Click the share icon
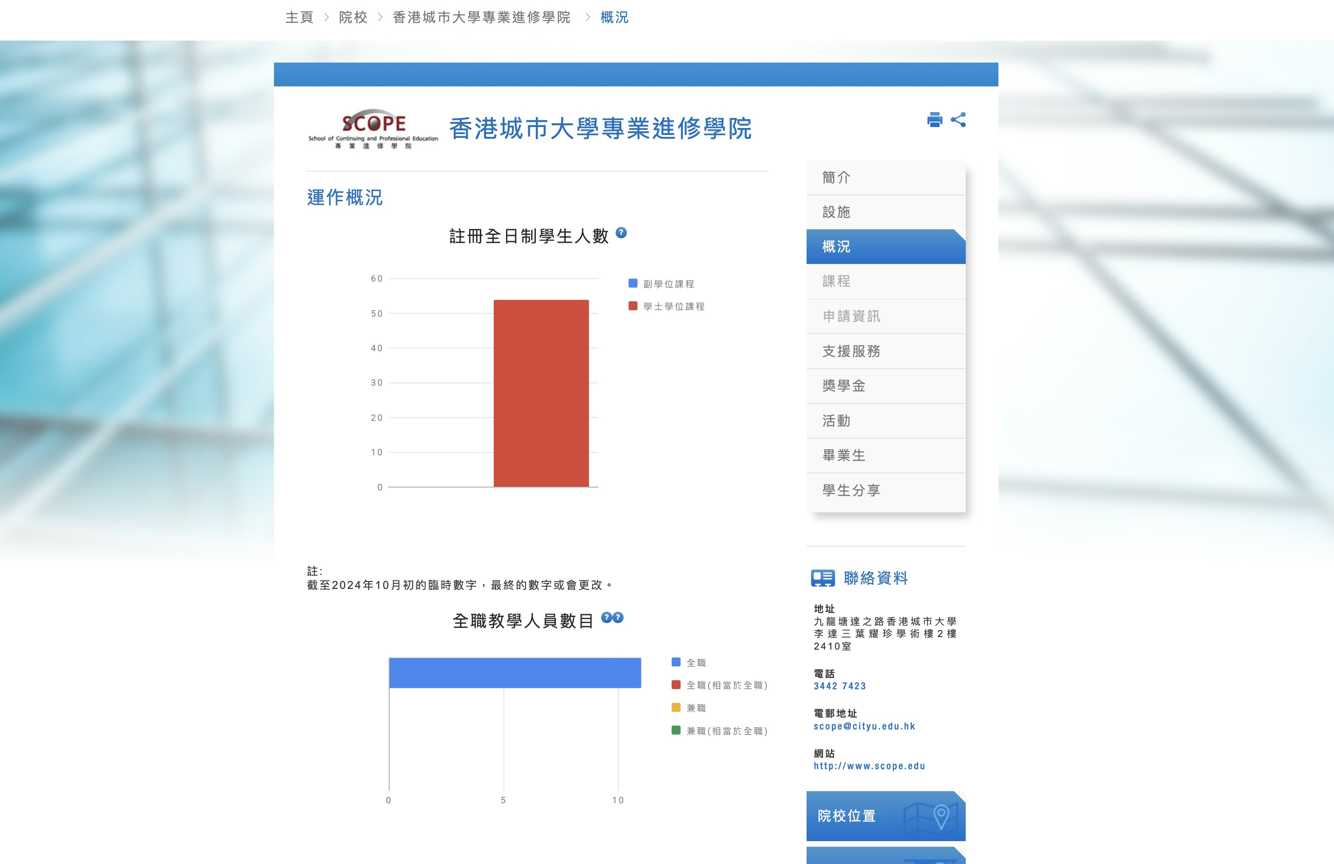 point(958,120)
